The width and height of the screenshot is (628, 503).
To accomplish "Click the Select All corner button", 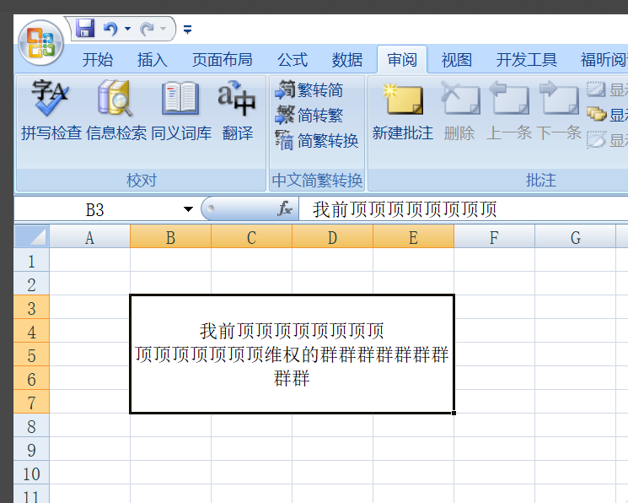I will [x=32, y=236].
